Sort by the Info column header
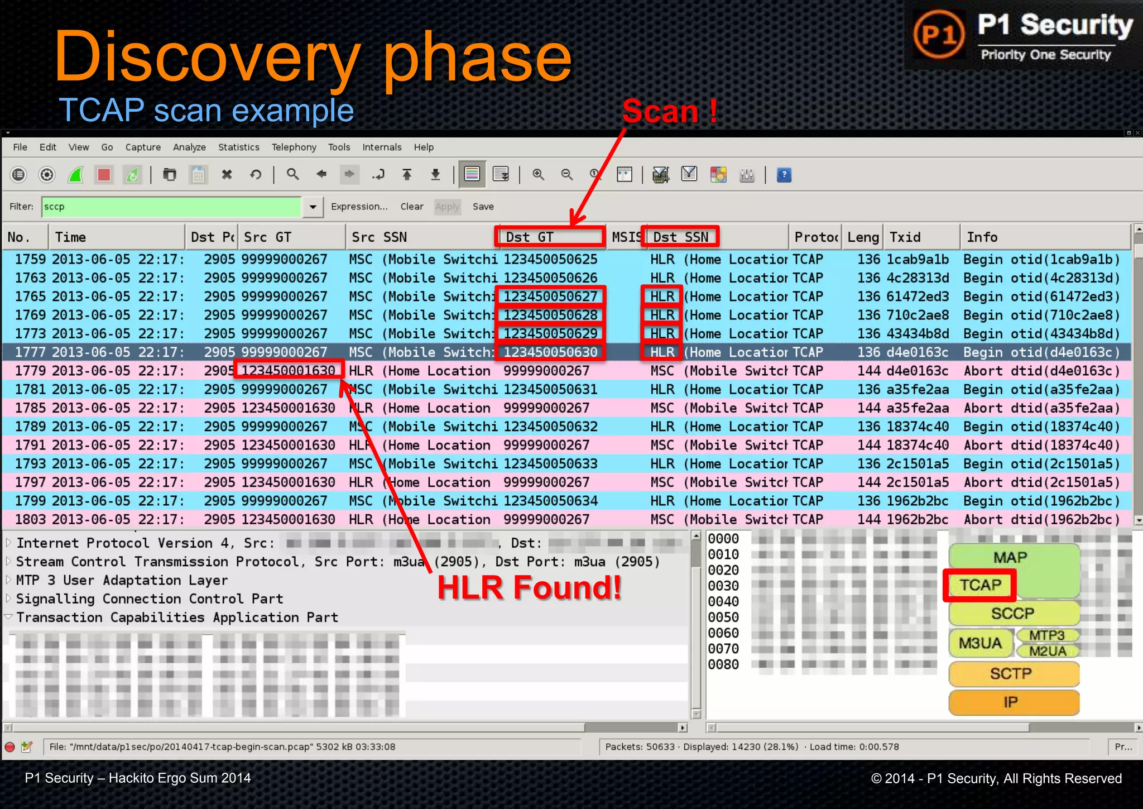This screenshot has width=1143, height=809. pos(1045,237)
